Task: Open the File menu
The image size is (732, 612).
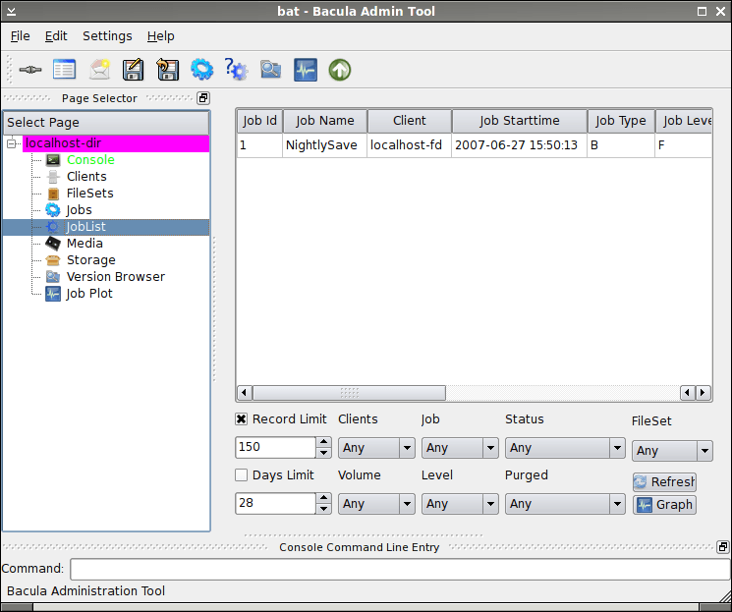Action: [20, 36]
